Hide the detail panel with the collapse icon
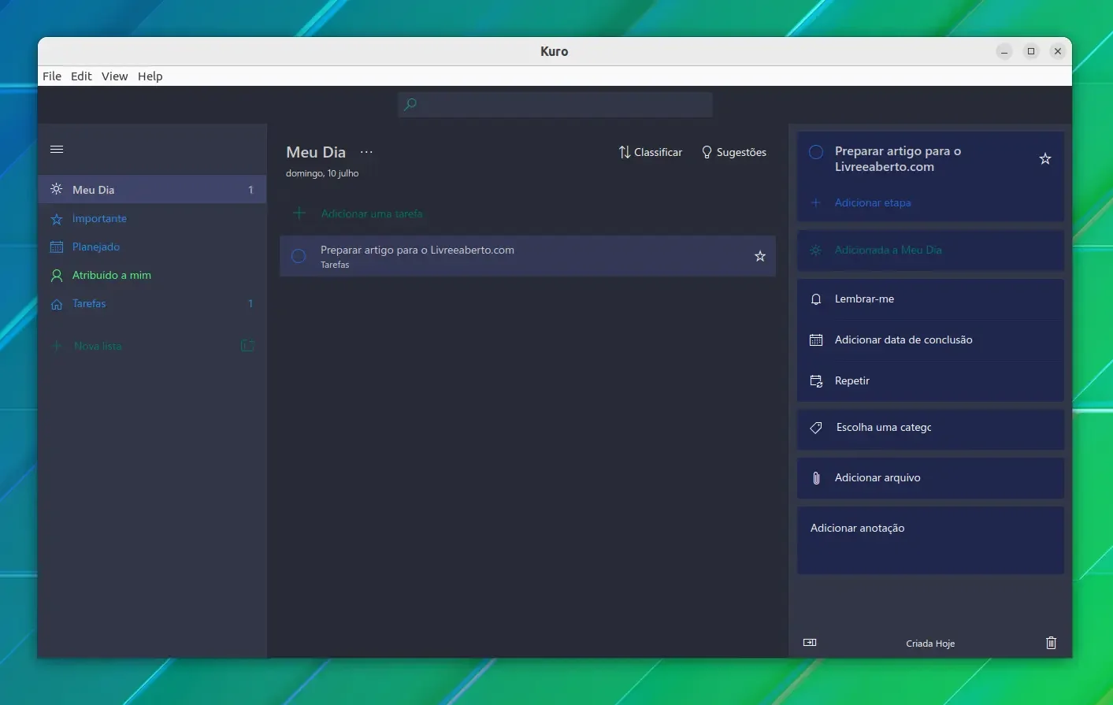 [810, 643]
